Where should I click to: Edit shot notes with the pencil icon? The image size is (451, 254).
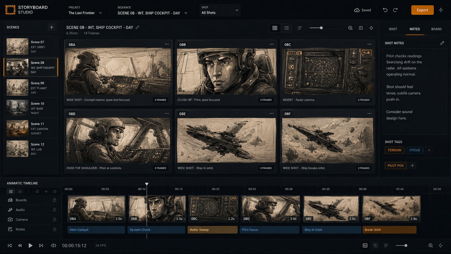tap(442, 43)
